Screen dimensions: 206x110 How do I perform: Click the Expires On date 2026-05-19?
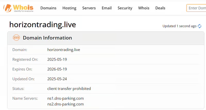(x=57, y=69)
